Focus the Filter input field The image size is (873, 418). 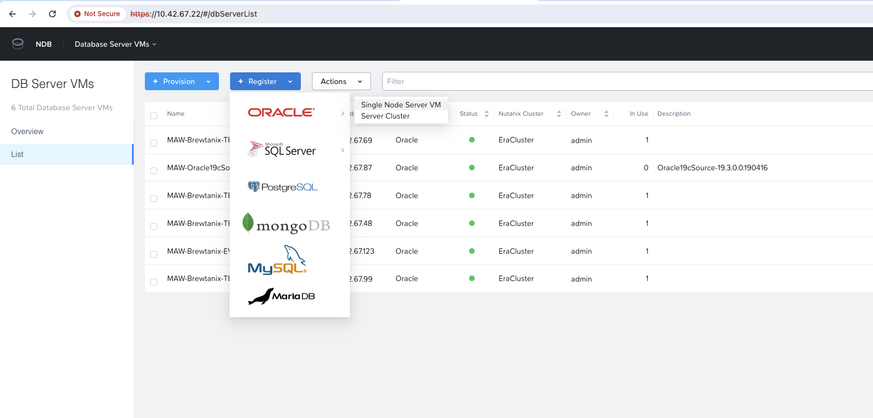coord(627,81)
